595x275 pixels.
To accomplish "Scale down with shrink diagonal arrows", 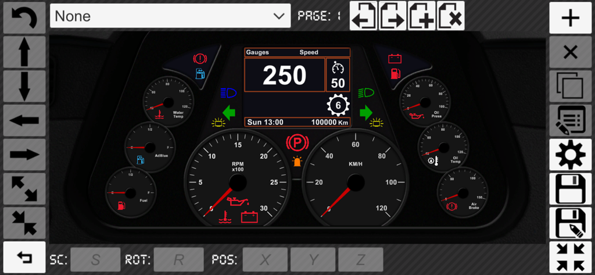I will point(24,223).
